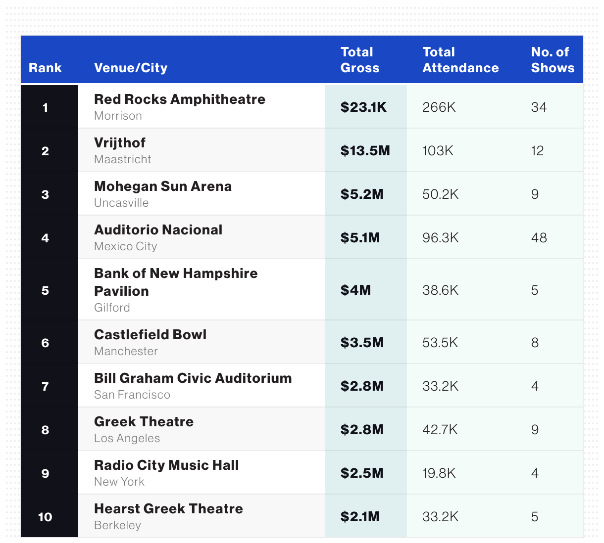
Task: Select the Vrijthof venue entry
Action: point(120,143)
